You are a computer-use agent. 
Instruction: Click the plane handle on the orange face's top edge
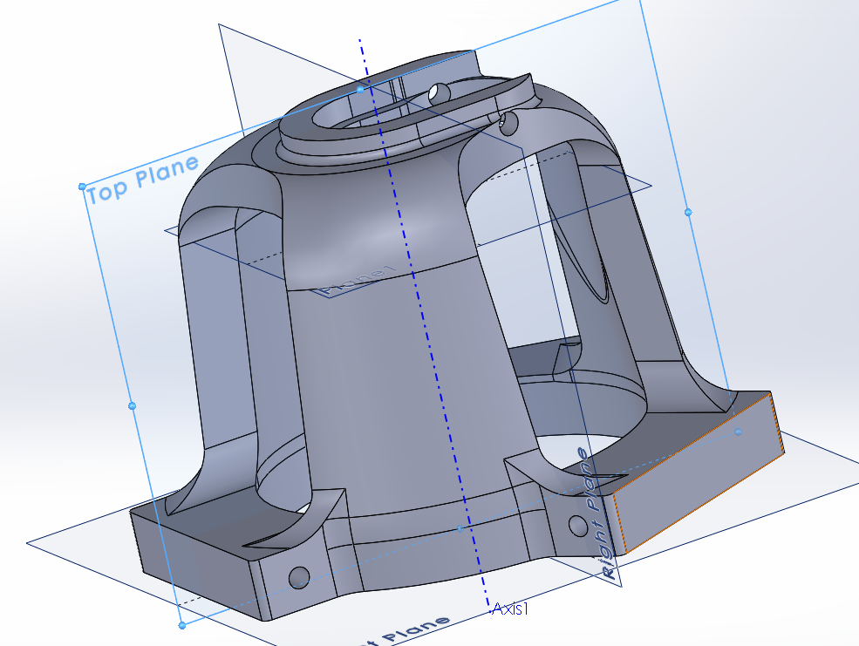click(738, 432)
